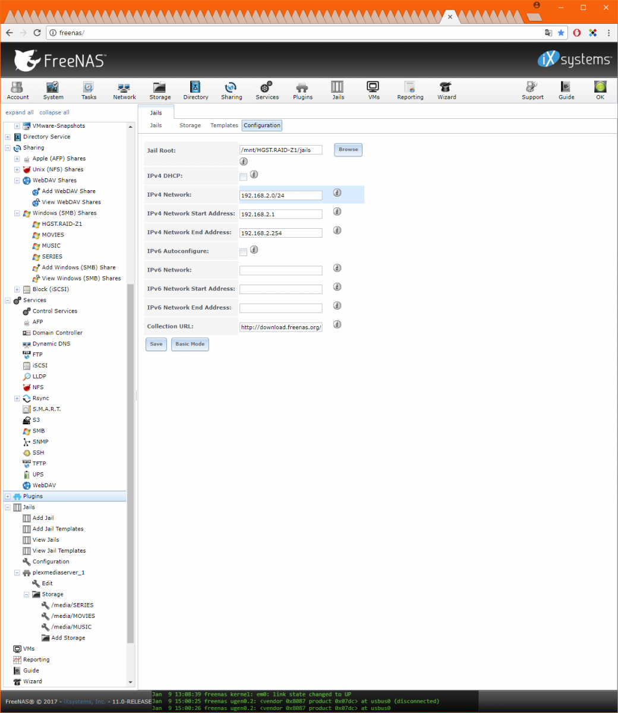Click Browse for Jail Root
This screenshot has width=618, height=713.
point(348,150)
